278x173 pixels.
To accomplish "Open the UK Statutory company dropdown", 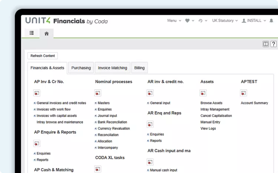I will (x=225, y=21).
